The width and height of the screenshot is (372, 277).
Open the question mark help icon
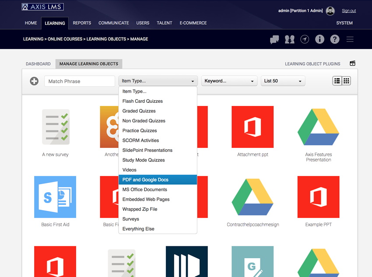335,39
